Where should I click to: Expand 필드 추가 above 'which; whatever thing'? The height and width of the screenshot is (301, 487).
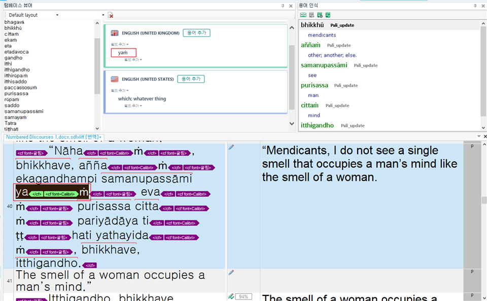120,91
